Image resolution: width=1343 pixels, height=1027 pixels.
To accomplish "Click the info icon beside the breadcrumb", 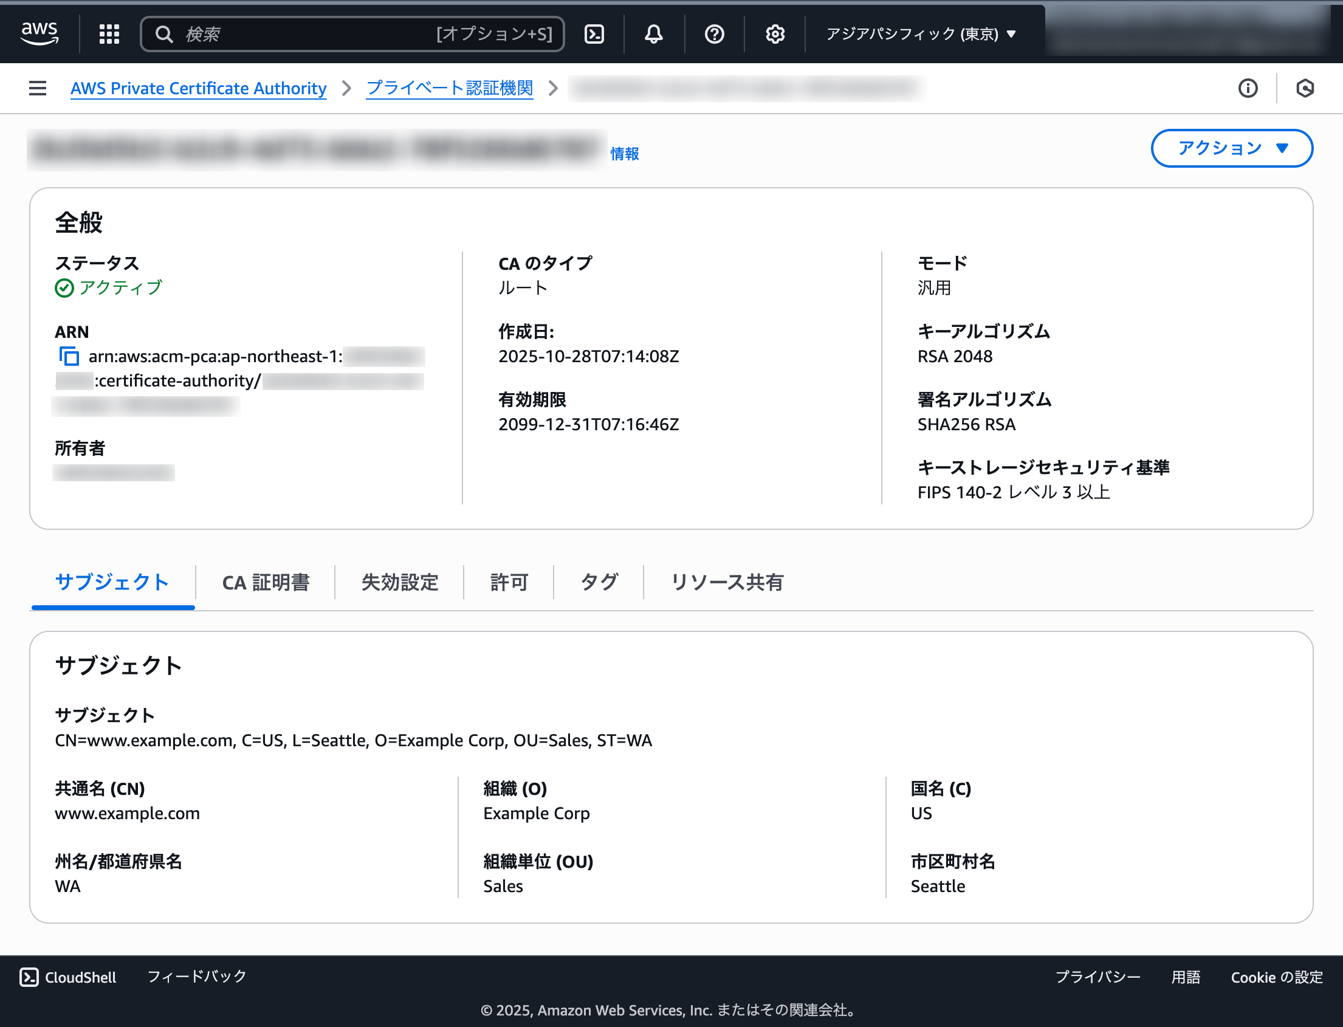I will point(1248,88).
